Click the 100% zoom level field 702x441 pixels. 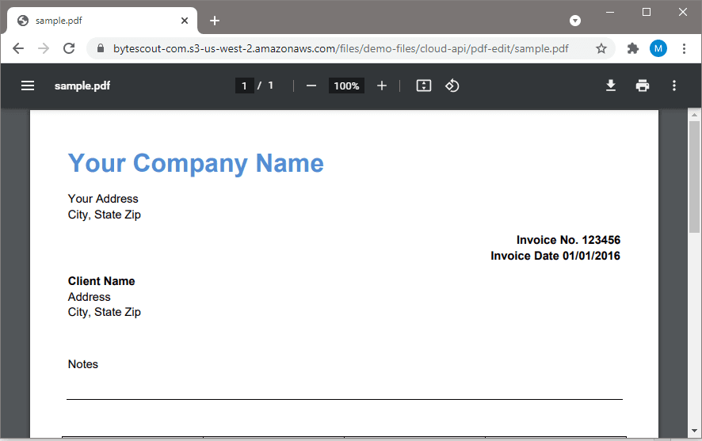pos(346,86)
